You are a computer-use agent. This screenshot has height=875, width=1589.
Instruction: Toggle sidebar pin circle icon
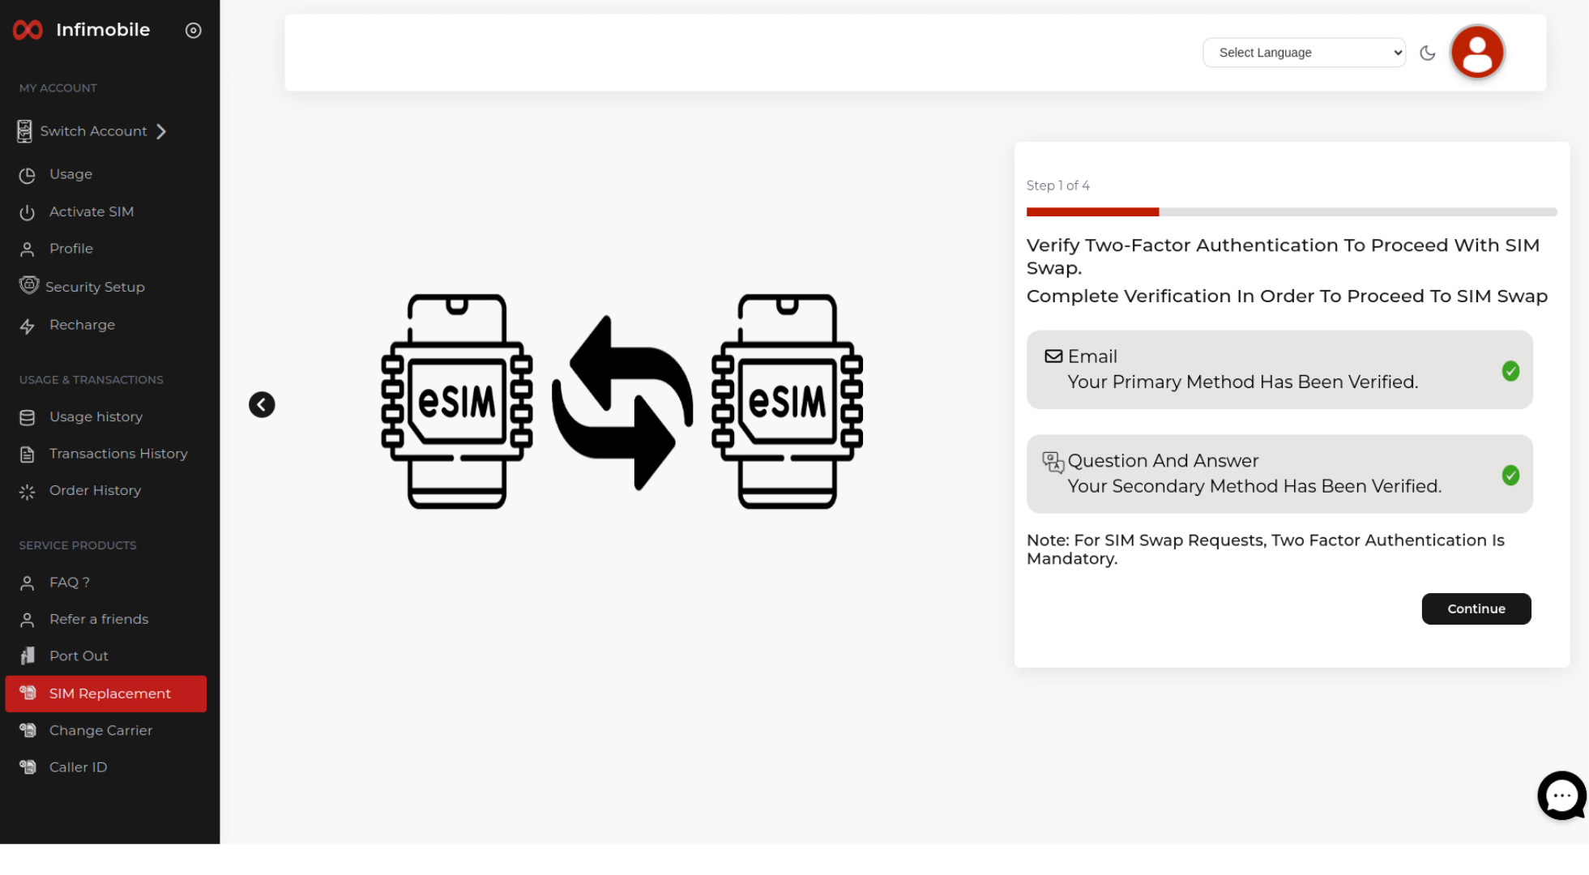pyautogui.click(x=193, y=30)
